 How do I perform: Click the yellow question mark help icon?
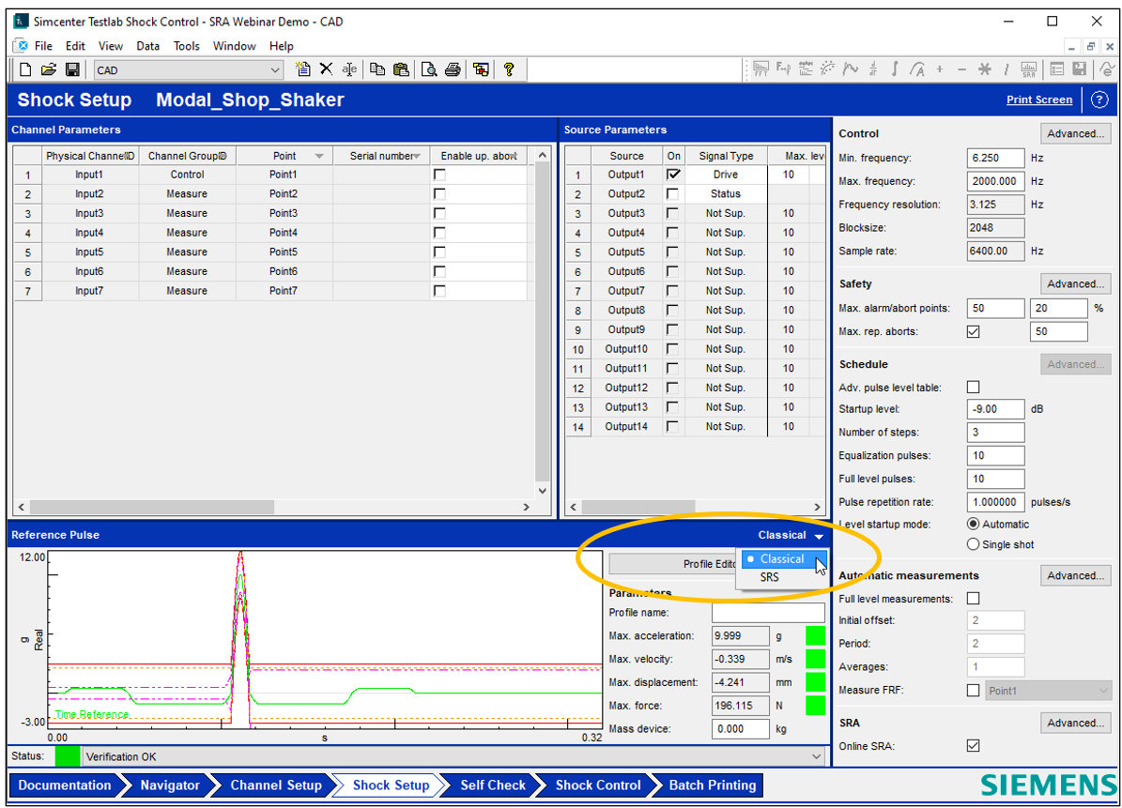[509, 69]
